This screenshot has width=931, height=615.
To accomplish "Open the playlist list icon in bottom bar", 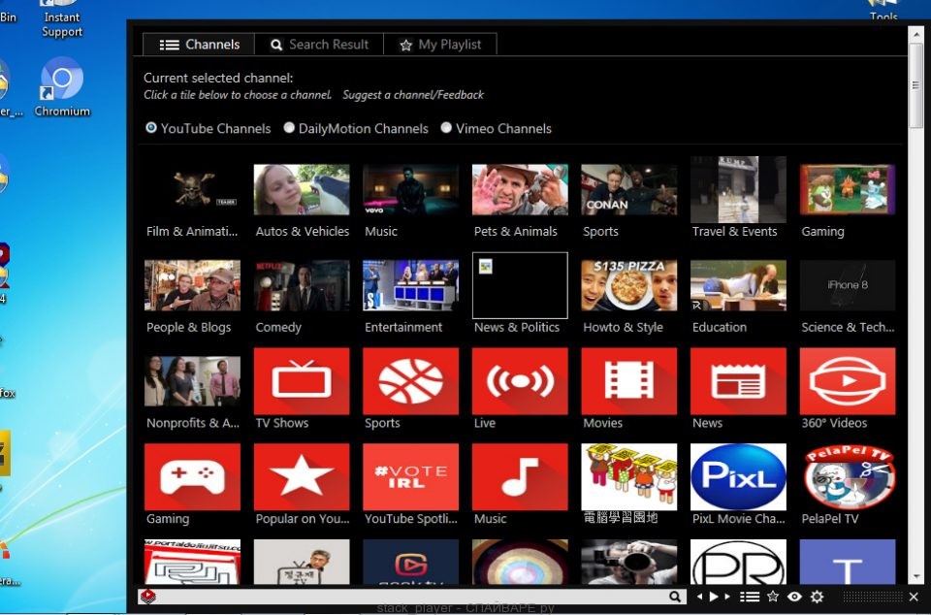I will 749,597.
